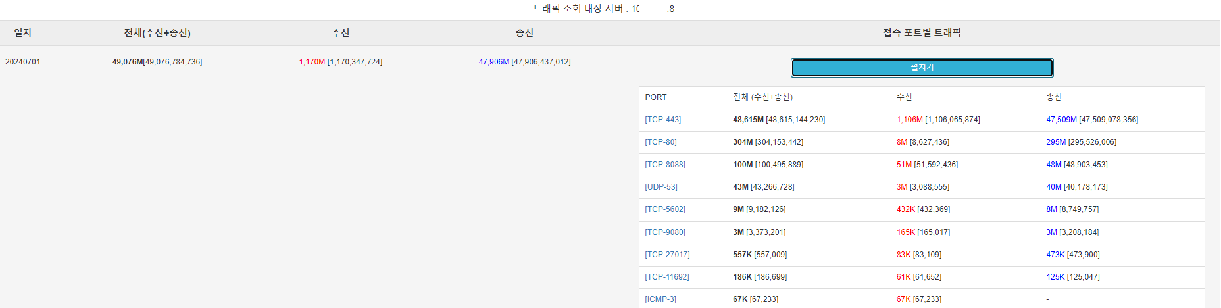This screenshot has height=308, width=1221.
Task: Select TCP-11692 total value 186K
Action: tap(743, 277)
